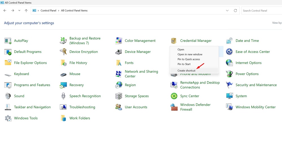Open the Storage Spaces icon
Viewport: 282px width, 151px height.
[x=119, y=96]
